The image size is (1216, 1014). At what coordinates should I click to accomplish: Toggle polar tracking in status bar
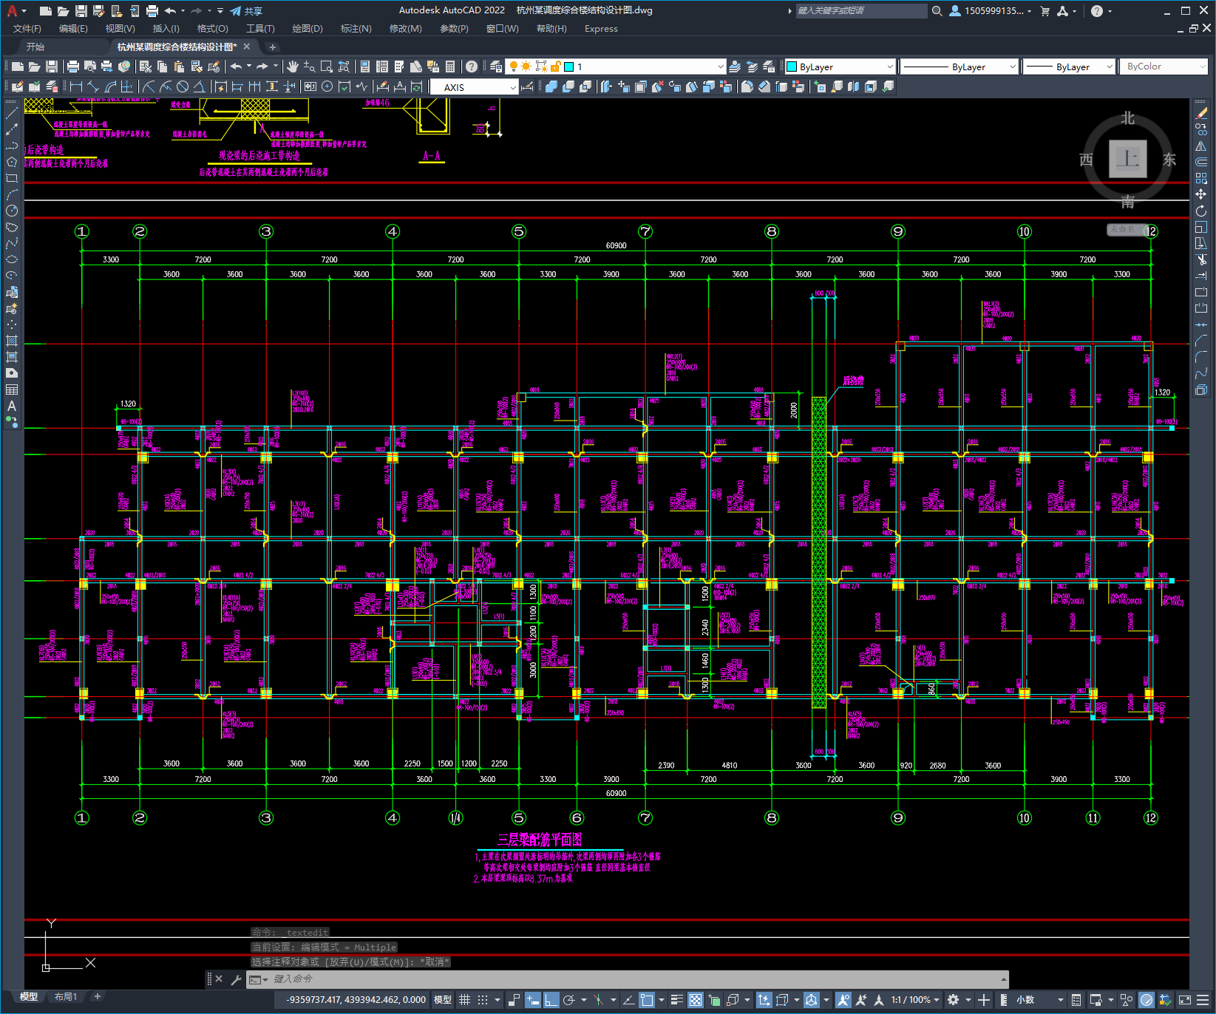coord(569,1000)
